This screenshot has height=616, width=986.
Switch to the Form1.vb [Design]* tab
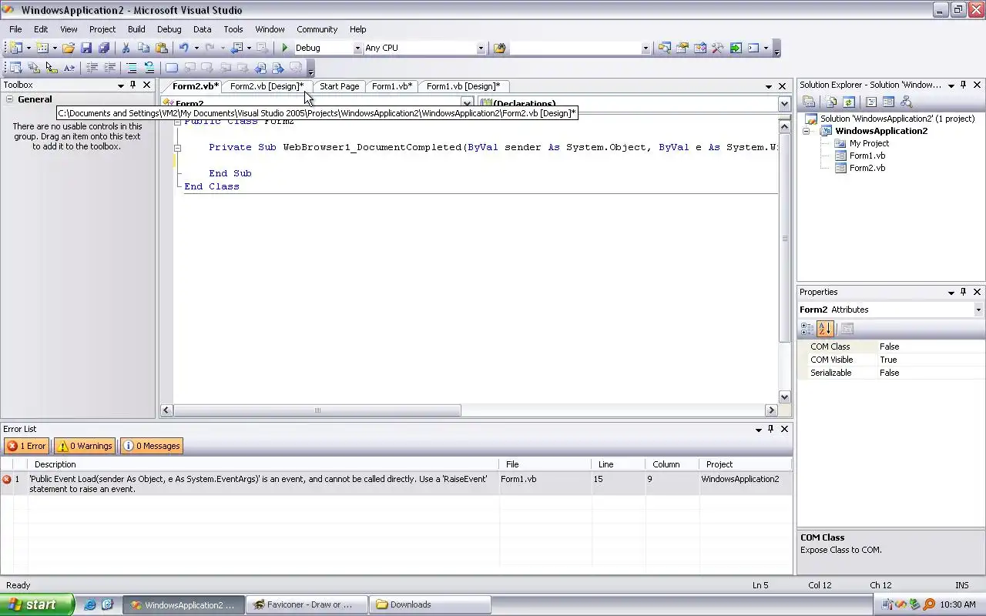[x=463, y=86]
